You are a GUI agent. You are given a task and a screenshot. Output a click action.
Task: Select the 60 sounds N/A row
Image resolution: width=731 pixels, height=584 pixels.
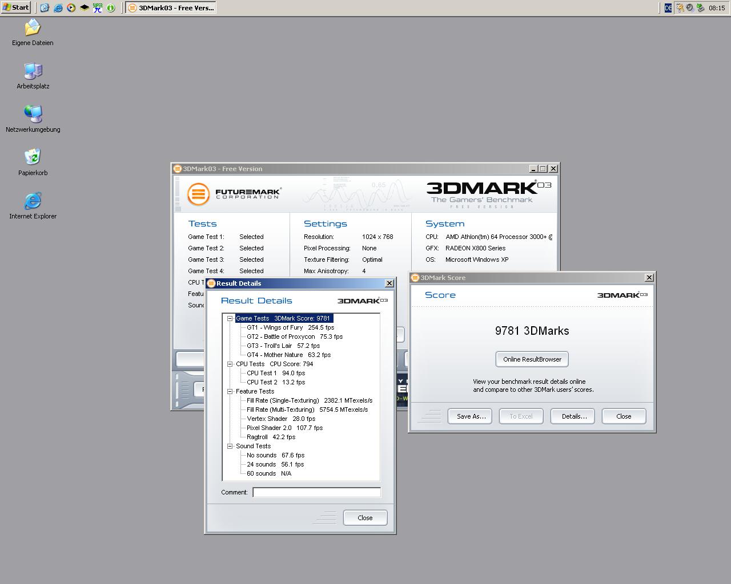pos(269,473)
